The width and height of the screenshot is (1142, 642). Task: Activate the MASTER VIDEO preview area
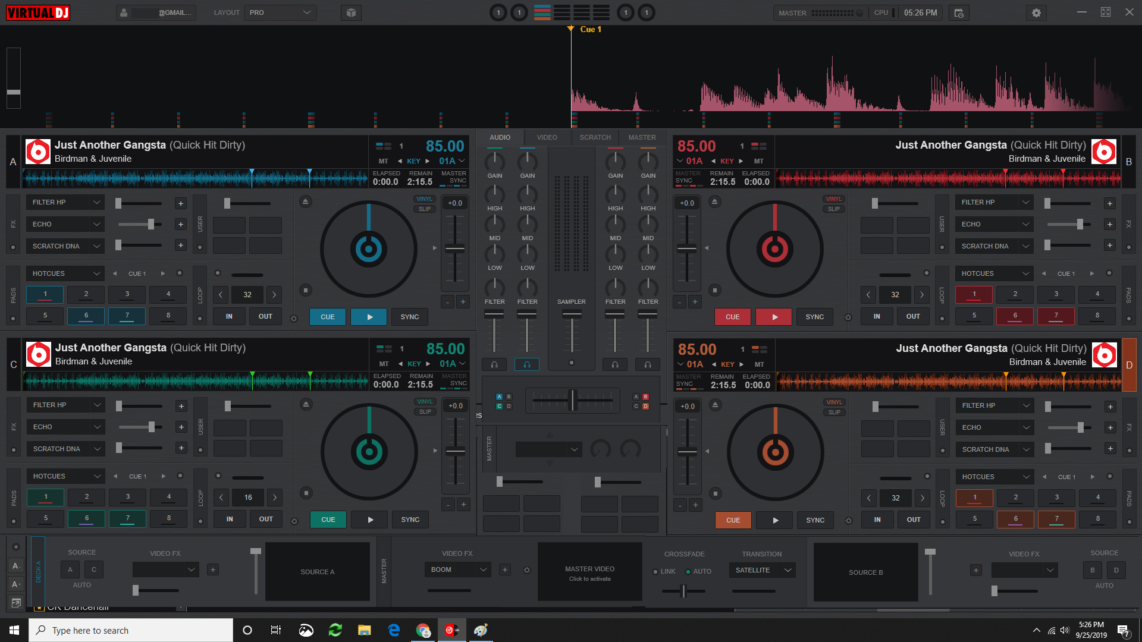click(x=589, y=572)
